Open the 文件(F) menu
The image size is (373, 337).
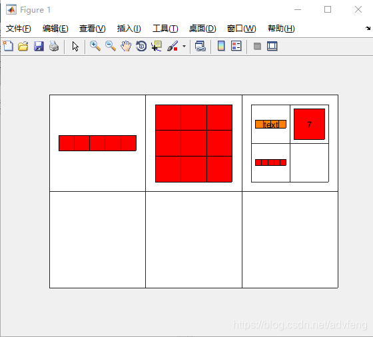coord(19,29)
